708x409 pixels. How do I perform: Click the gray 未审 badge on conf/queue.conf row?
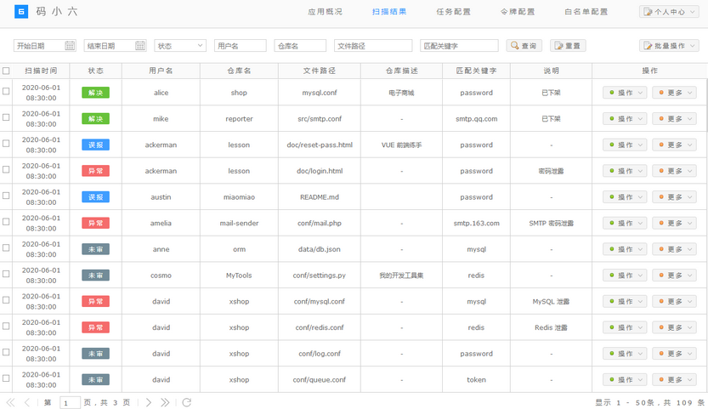coord(96,379)
